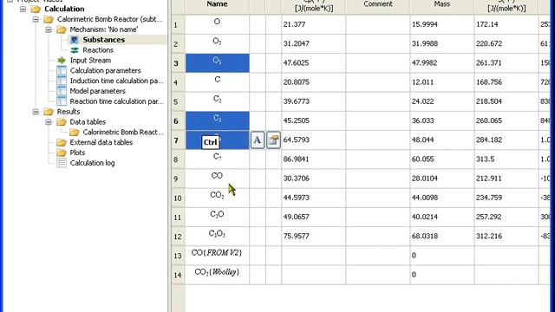Screen dimensions: 555x312
Task: Select the C₃O₂ substance name cell
Action: pyautogui.click(x=217, y=237)
